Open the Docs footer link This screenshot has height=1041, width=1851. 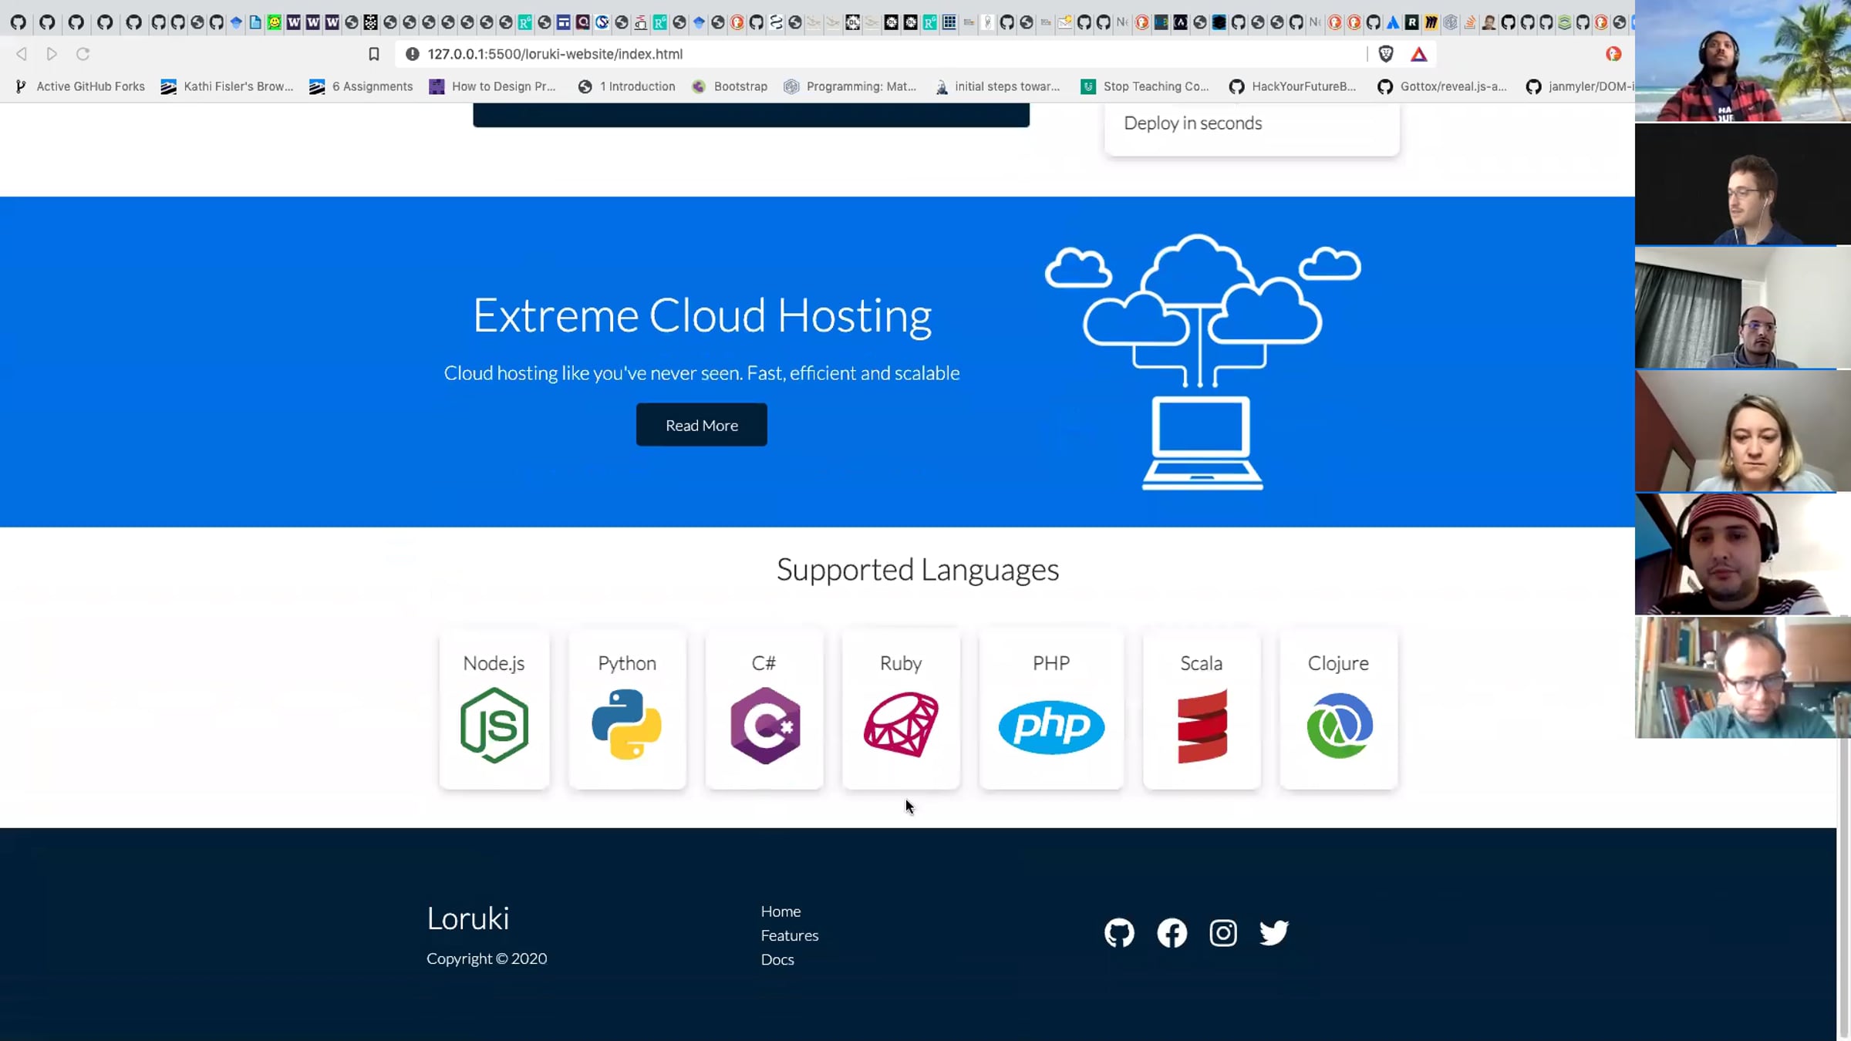[777, 959]
